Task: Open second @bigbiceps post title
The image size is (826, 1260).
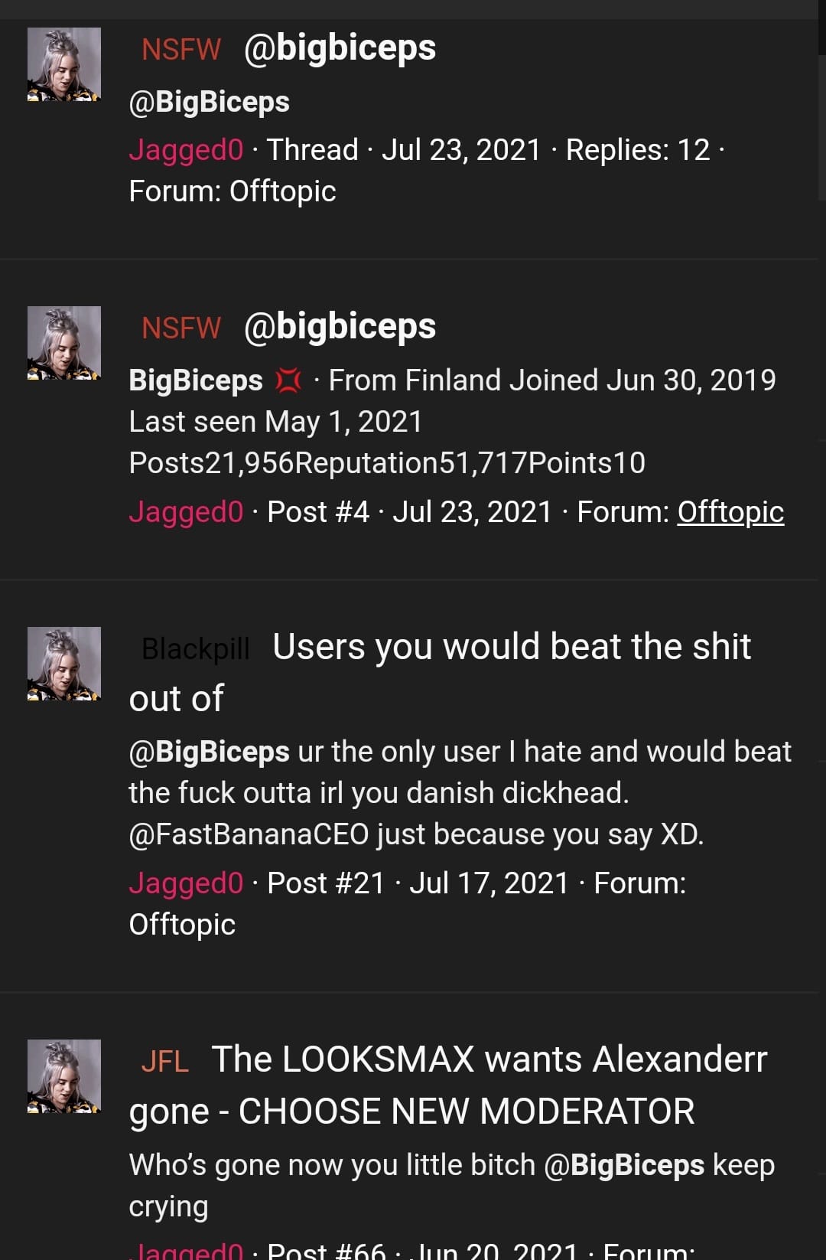Action: click(x=340, y=327)
